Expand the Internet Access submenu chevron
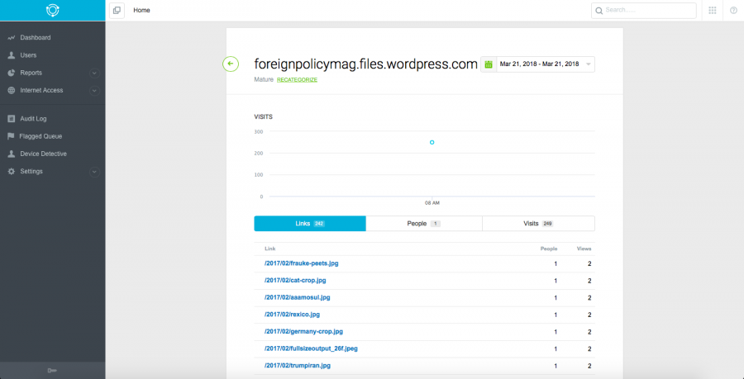The image size is (744, 379). 94,91
